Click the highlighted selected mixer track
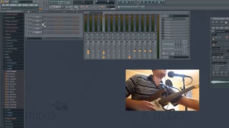The height and width of the screenshot is (128, 229). [x=103, y=37]
